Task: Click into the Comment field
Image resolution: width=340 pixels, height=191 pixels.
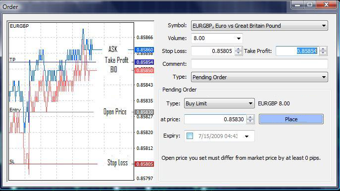Action: (259, 64)
